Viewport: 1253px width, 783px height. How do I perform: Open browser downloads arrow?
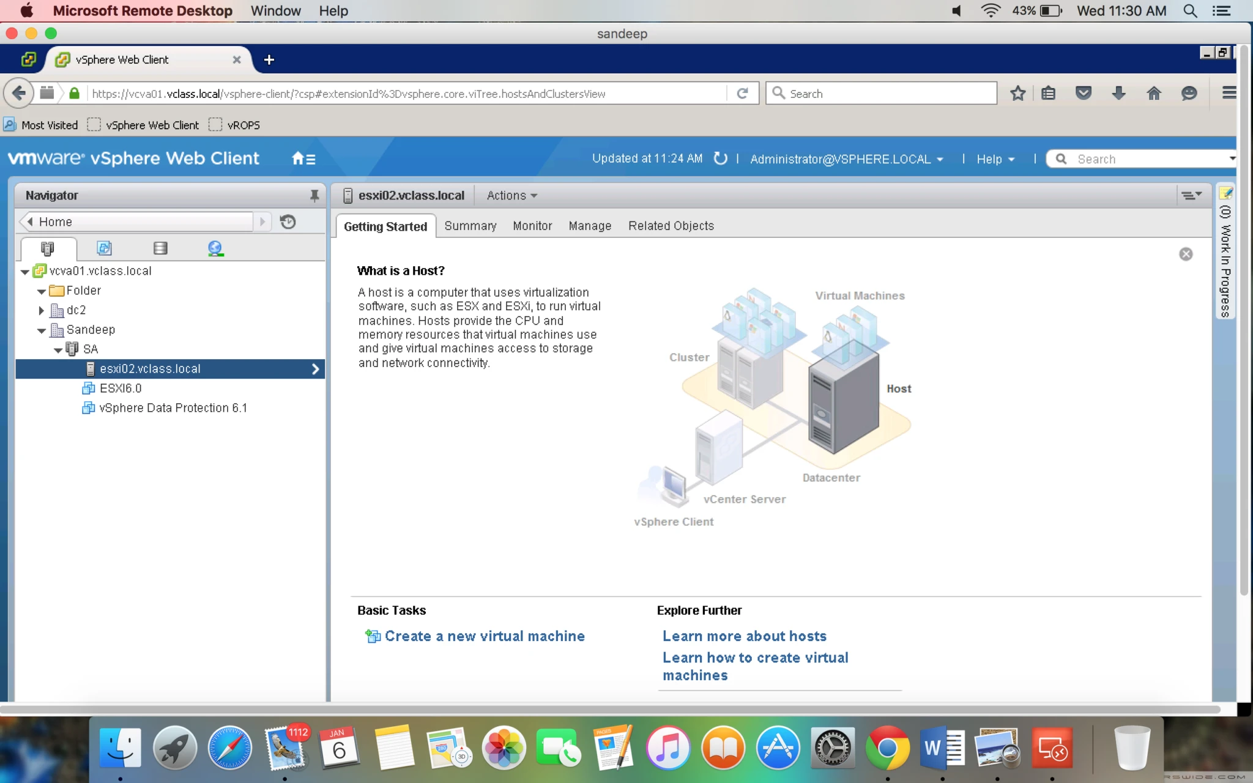1118,93
